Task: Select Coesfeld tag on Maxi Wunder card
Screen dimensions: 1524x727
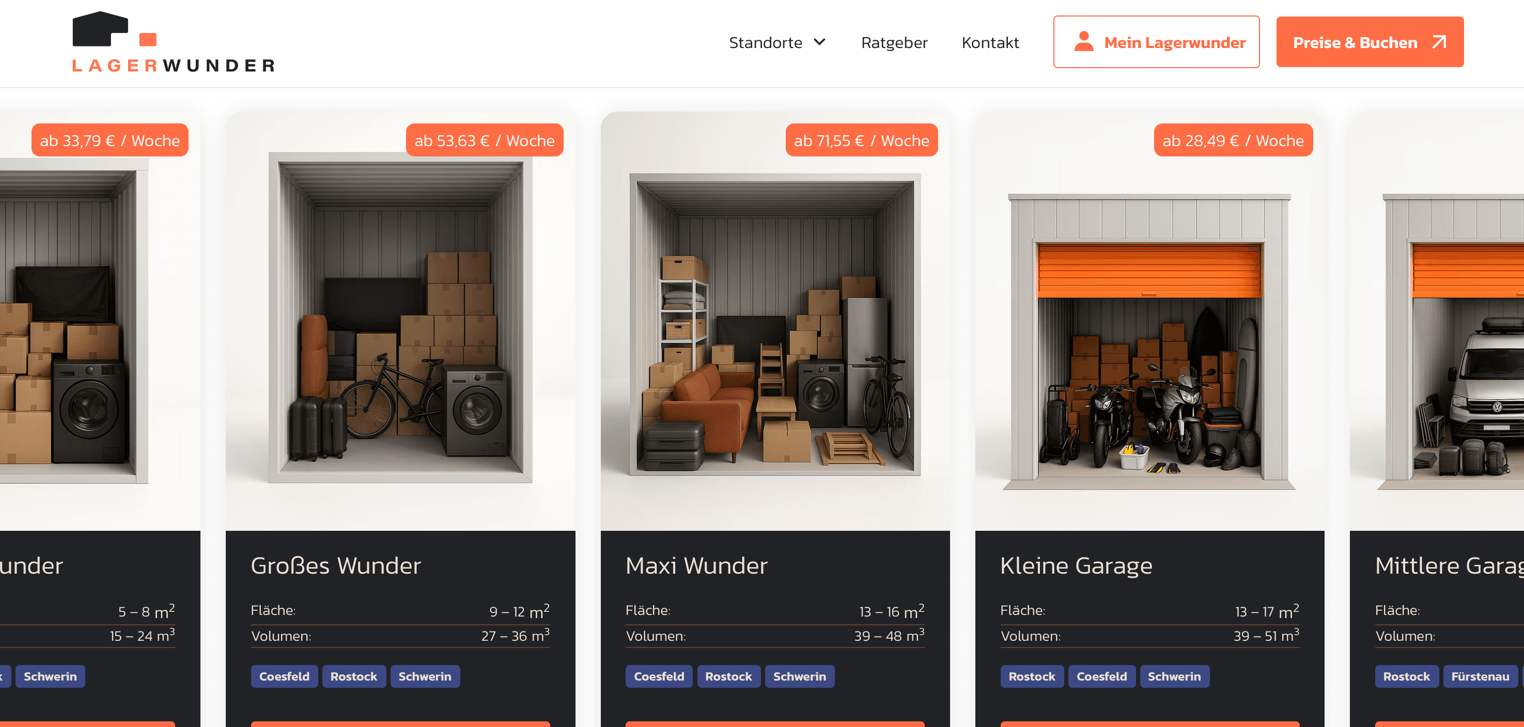Action: point(659,676)
